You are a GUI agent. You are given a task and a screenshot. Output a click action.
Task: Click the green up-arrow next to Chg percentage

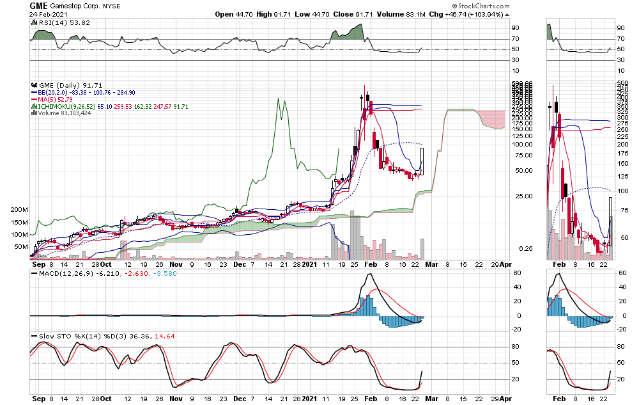point(507,15)
